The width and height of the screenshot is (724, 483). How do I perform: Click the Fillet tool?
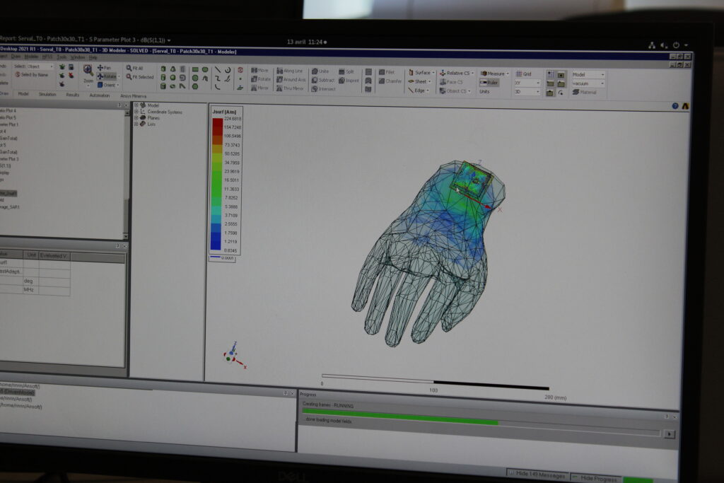coord(387,72)
